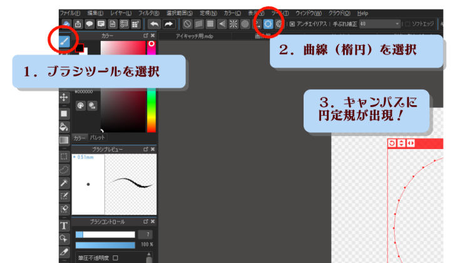The width and height of the screenshot is (460, 263).
Task: Select the Fill shape tool
Action: tap(64, 113)
